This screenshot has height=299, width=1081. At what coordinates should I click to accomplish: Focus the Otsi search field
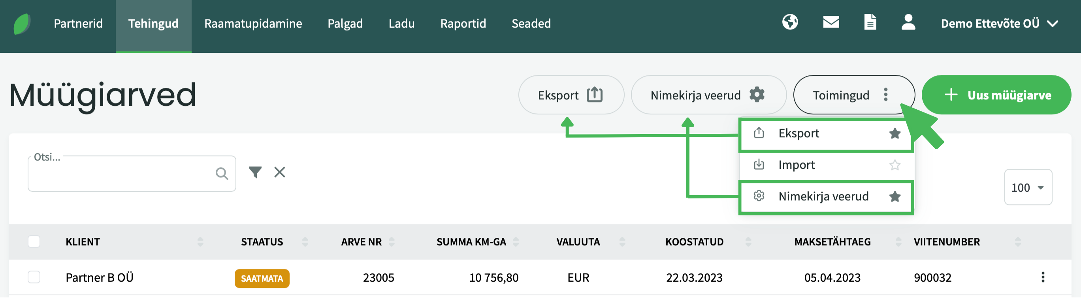pyautogui.click(x=122, y=174)
